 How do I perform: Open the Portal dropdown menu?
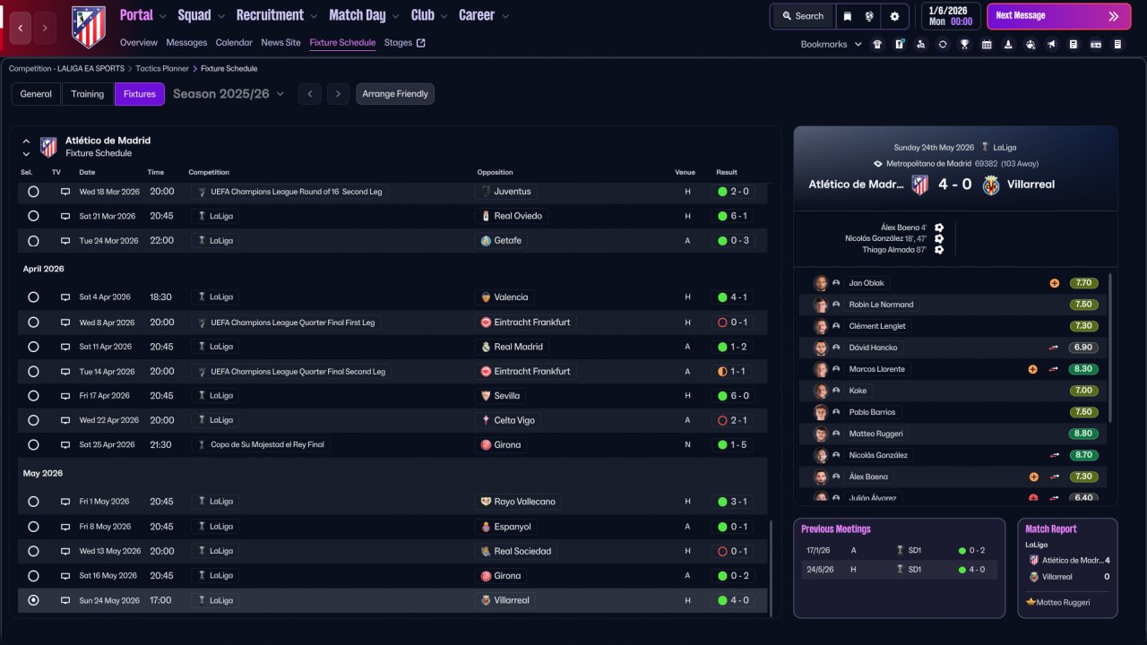[143, 15]
